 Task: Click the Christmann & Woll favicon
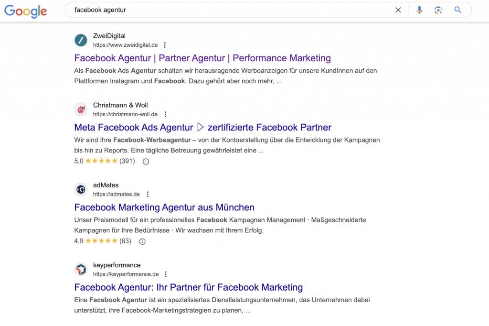[x=81, y=109]
